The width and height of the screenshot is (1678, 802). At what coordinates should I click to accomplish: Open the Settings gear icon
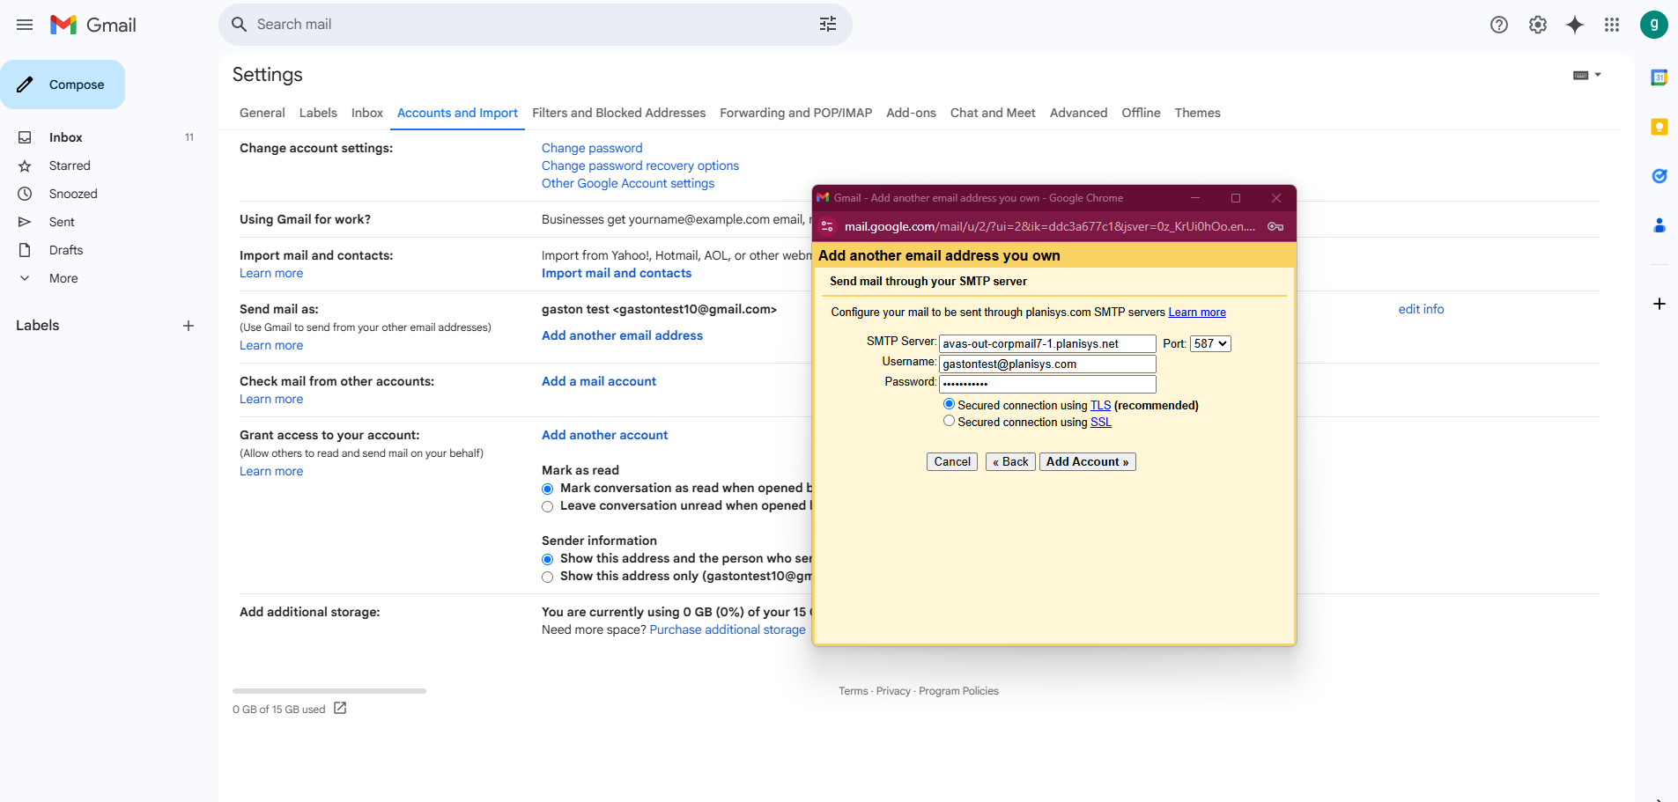coord(1537,25)
